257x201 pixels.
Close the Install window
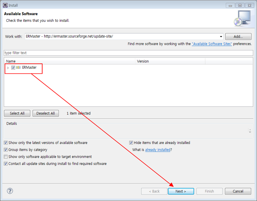pyautogui.click(x=250, y=5)
